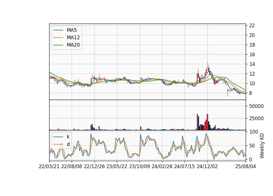Click the 24/07/15 date tick label
The width and height of the screenshot is (273, 196).
coord(184,166)
